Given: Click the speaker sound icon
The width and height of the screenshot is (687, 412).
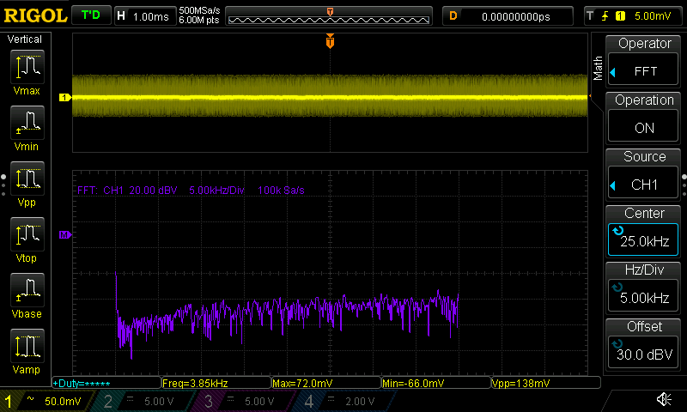Looking at the screenshot, I should coord(664,399).
